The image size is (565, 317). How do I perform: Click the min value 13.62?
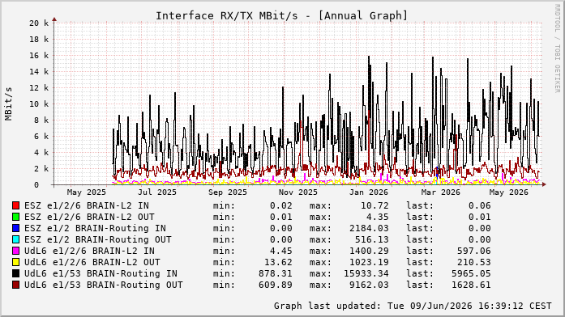pyautogui.click(x=278, y=262)
